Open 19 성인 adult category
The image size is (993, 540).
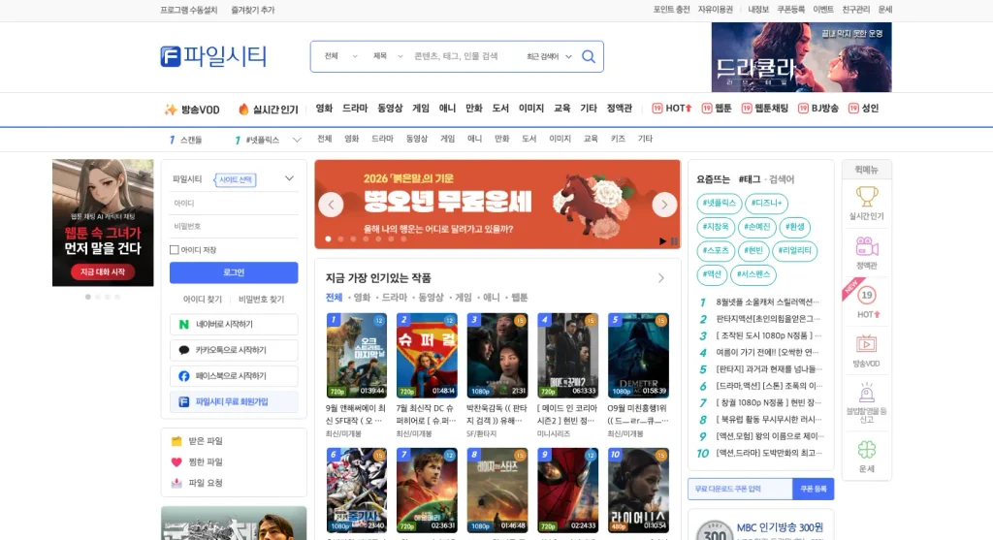click(x=863, y=109)
